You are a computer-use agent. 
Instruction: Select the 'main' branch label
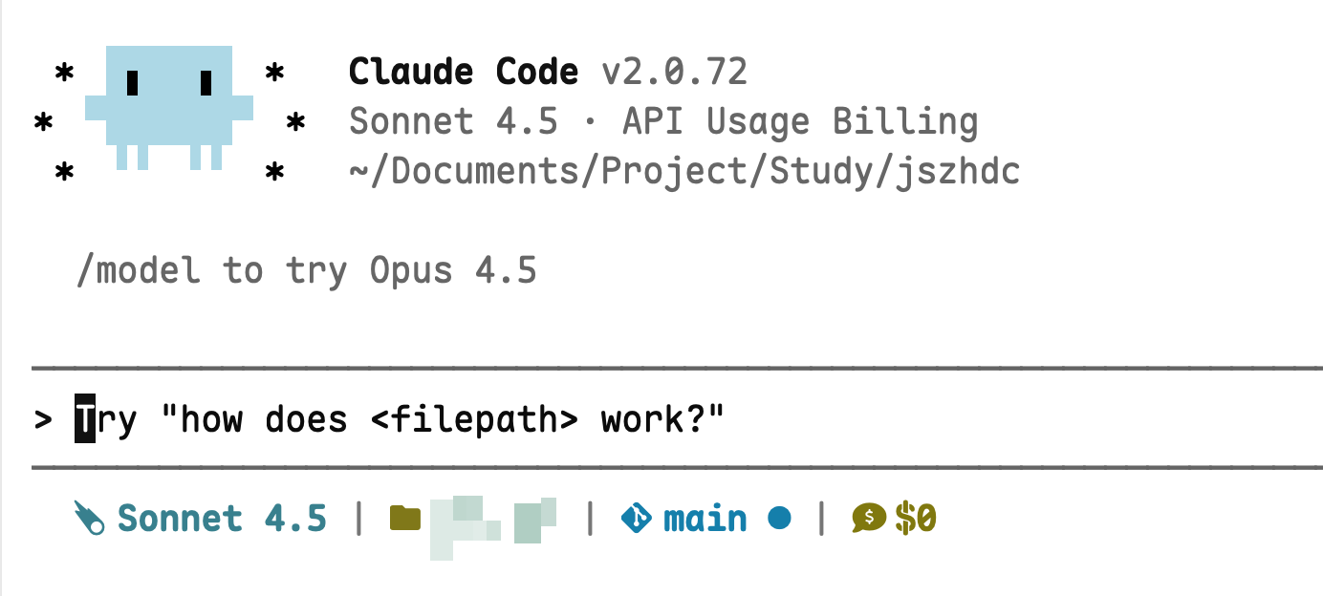click(x=705, y=519)
